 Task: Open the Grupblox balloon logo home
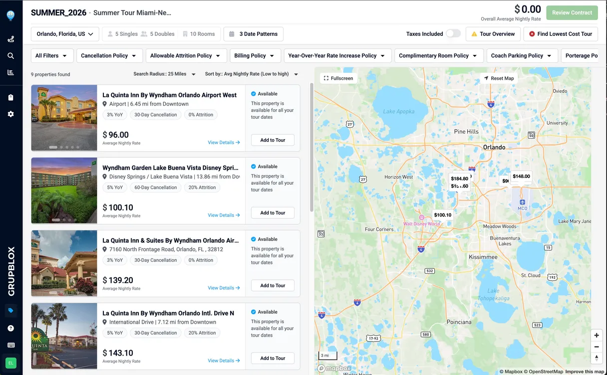tap(10, 15)
